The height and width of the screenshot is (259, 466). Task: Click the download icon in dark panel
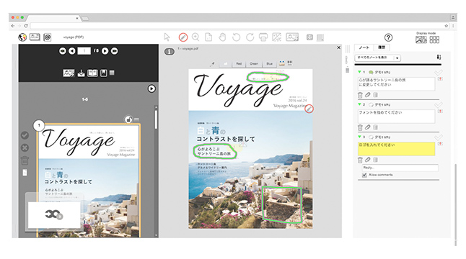click(x=81, y=73)
